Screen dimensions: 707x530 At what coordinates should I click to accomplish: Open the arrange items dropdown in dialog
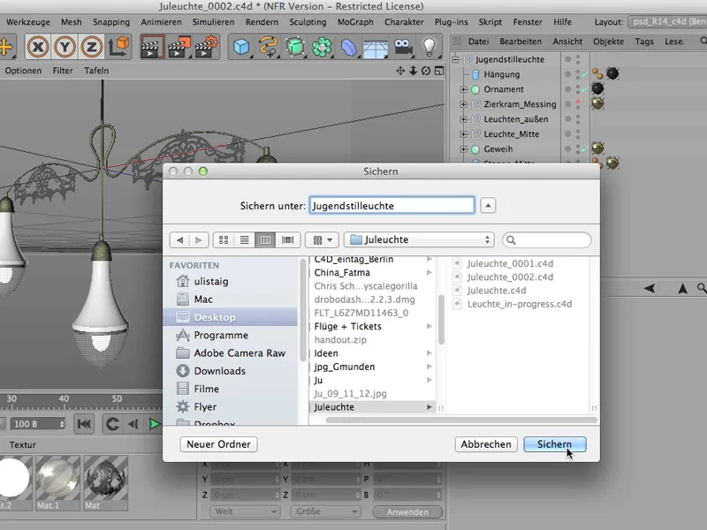[322, 239]
